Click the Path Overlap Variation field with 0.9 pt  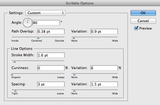pyautogui.click(x=104, y=32)
